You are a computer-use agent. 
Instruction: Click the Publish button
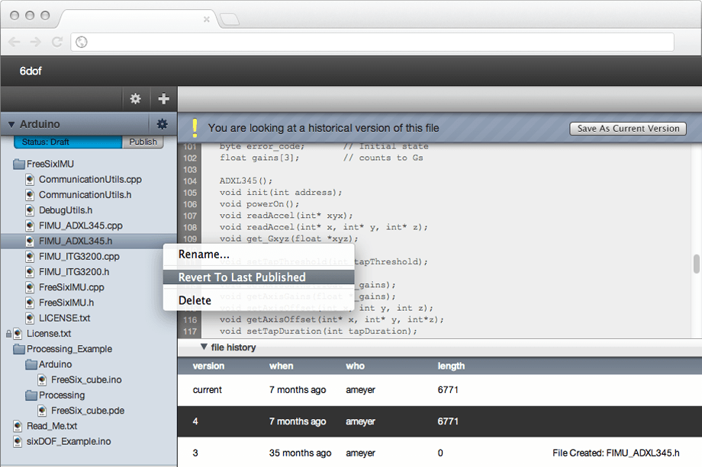pyautogui.click(x=143, y=142)
